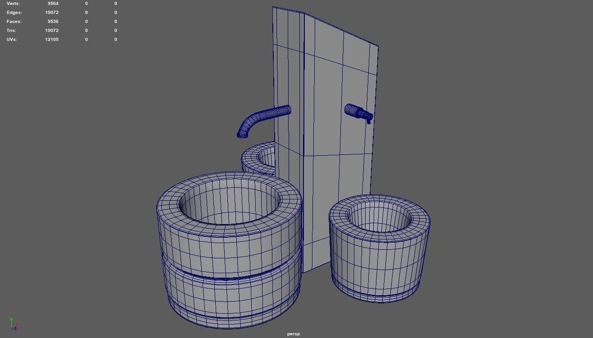Click the 'Faces:' label in the HUD

[14, 22]
